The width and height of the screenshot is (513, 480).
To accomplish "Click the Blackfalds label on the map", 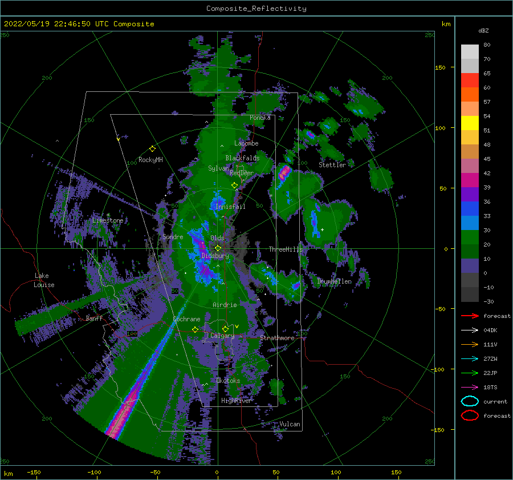I will [x=242, y=158].
